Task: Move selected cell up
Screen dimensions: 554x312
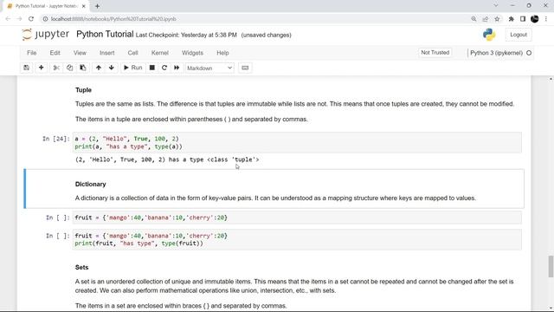Action: (x=99, y=68)
